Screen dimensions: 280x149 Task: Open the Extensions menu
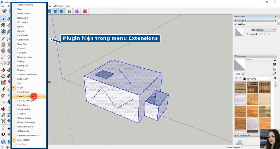(58, 6)
